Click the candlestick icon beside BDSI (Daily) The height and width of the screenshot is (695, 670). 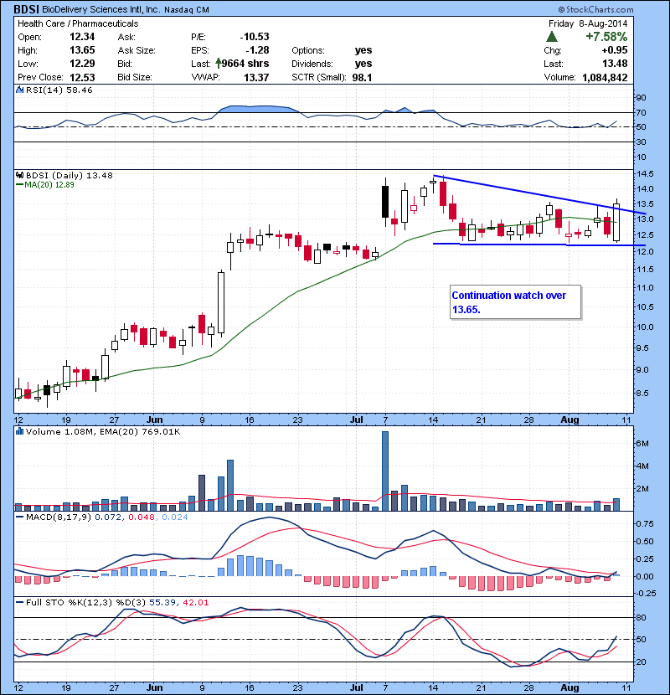click(x=19, y=176)
